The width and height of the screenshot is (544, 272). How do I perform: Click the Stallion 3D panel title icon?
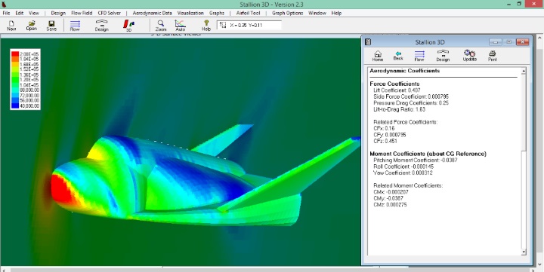click(368, 42)
